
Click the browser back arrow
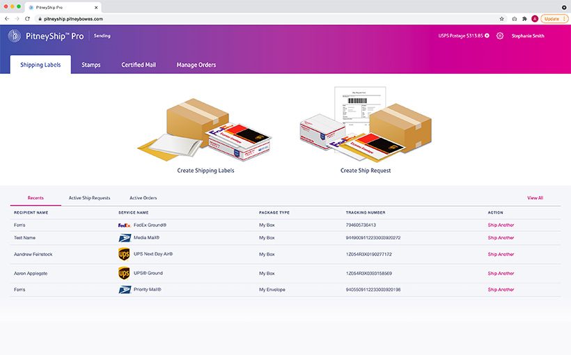click(x=7, y=19)
